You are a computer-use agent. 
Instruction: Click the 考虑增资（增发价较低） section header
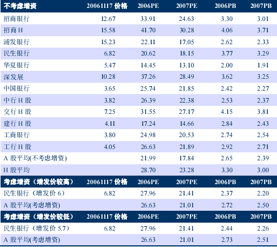coord(39,216)
